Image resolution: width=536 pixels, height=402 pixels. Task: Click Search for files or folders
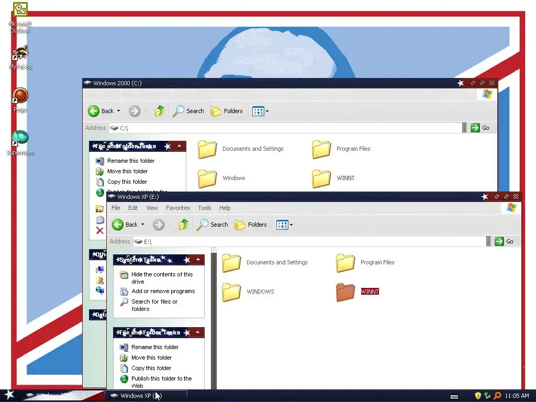click(x=154, y=305)
